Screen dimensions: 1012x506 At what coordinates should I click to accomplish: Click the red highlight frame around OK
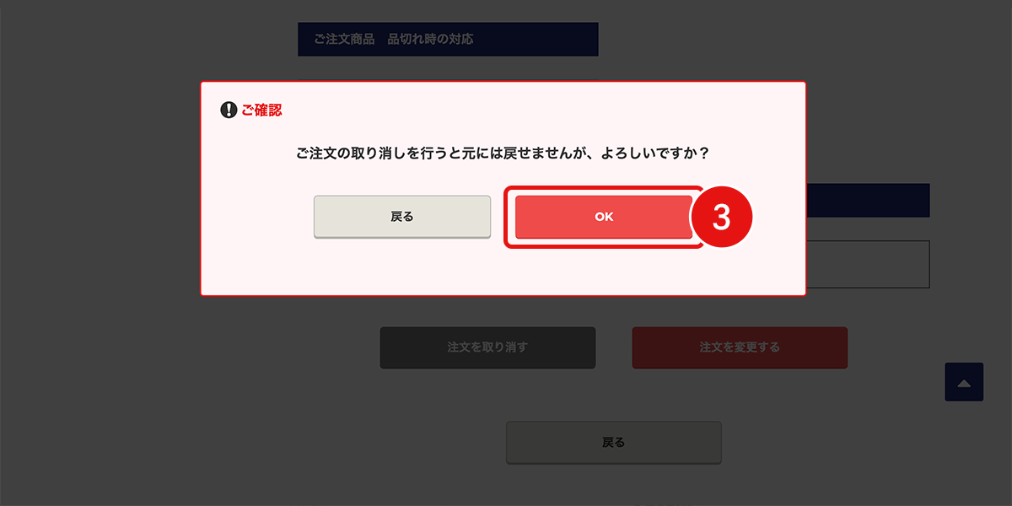click(x=604, y=218)
